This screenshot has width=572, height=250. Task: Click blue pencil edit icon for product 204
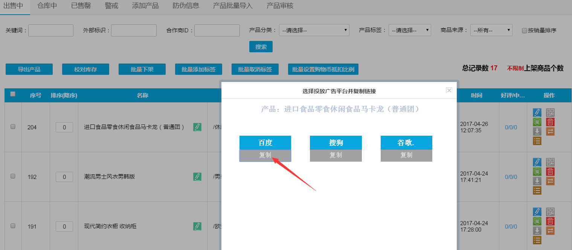pyautogui.click(x=537, y=112)
